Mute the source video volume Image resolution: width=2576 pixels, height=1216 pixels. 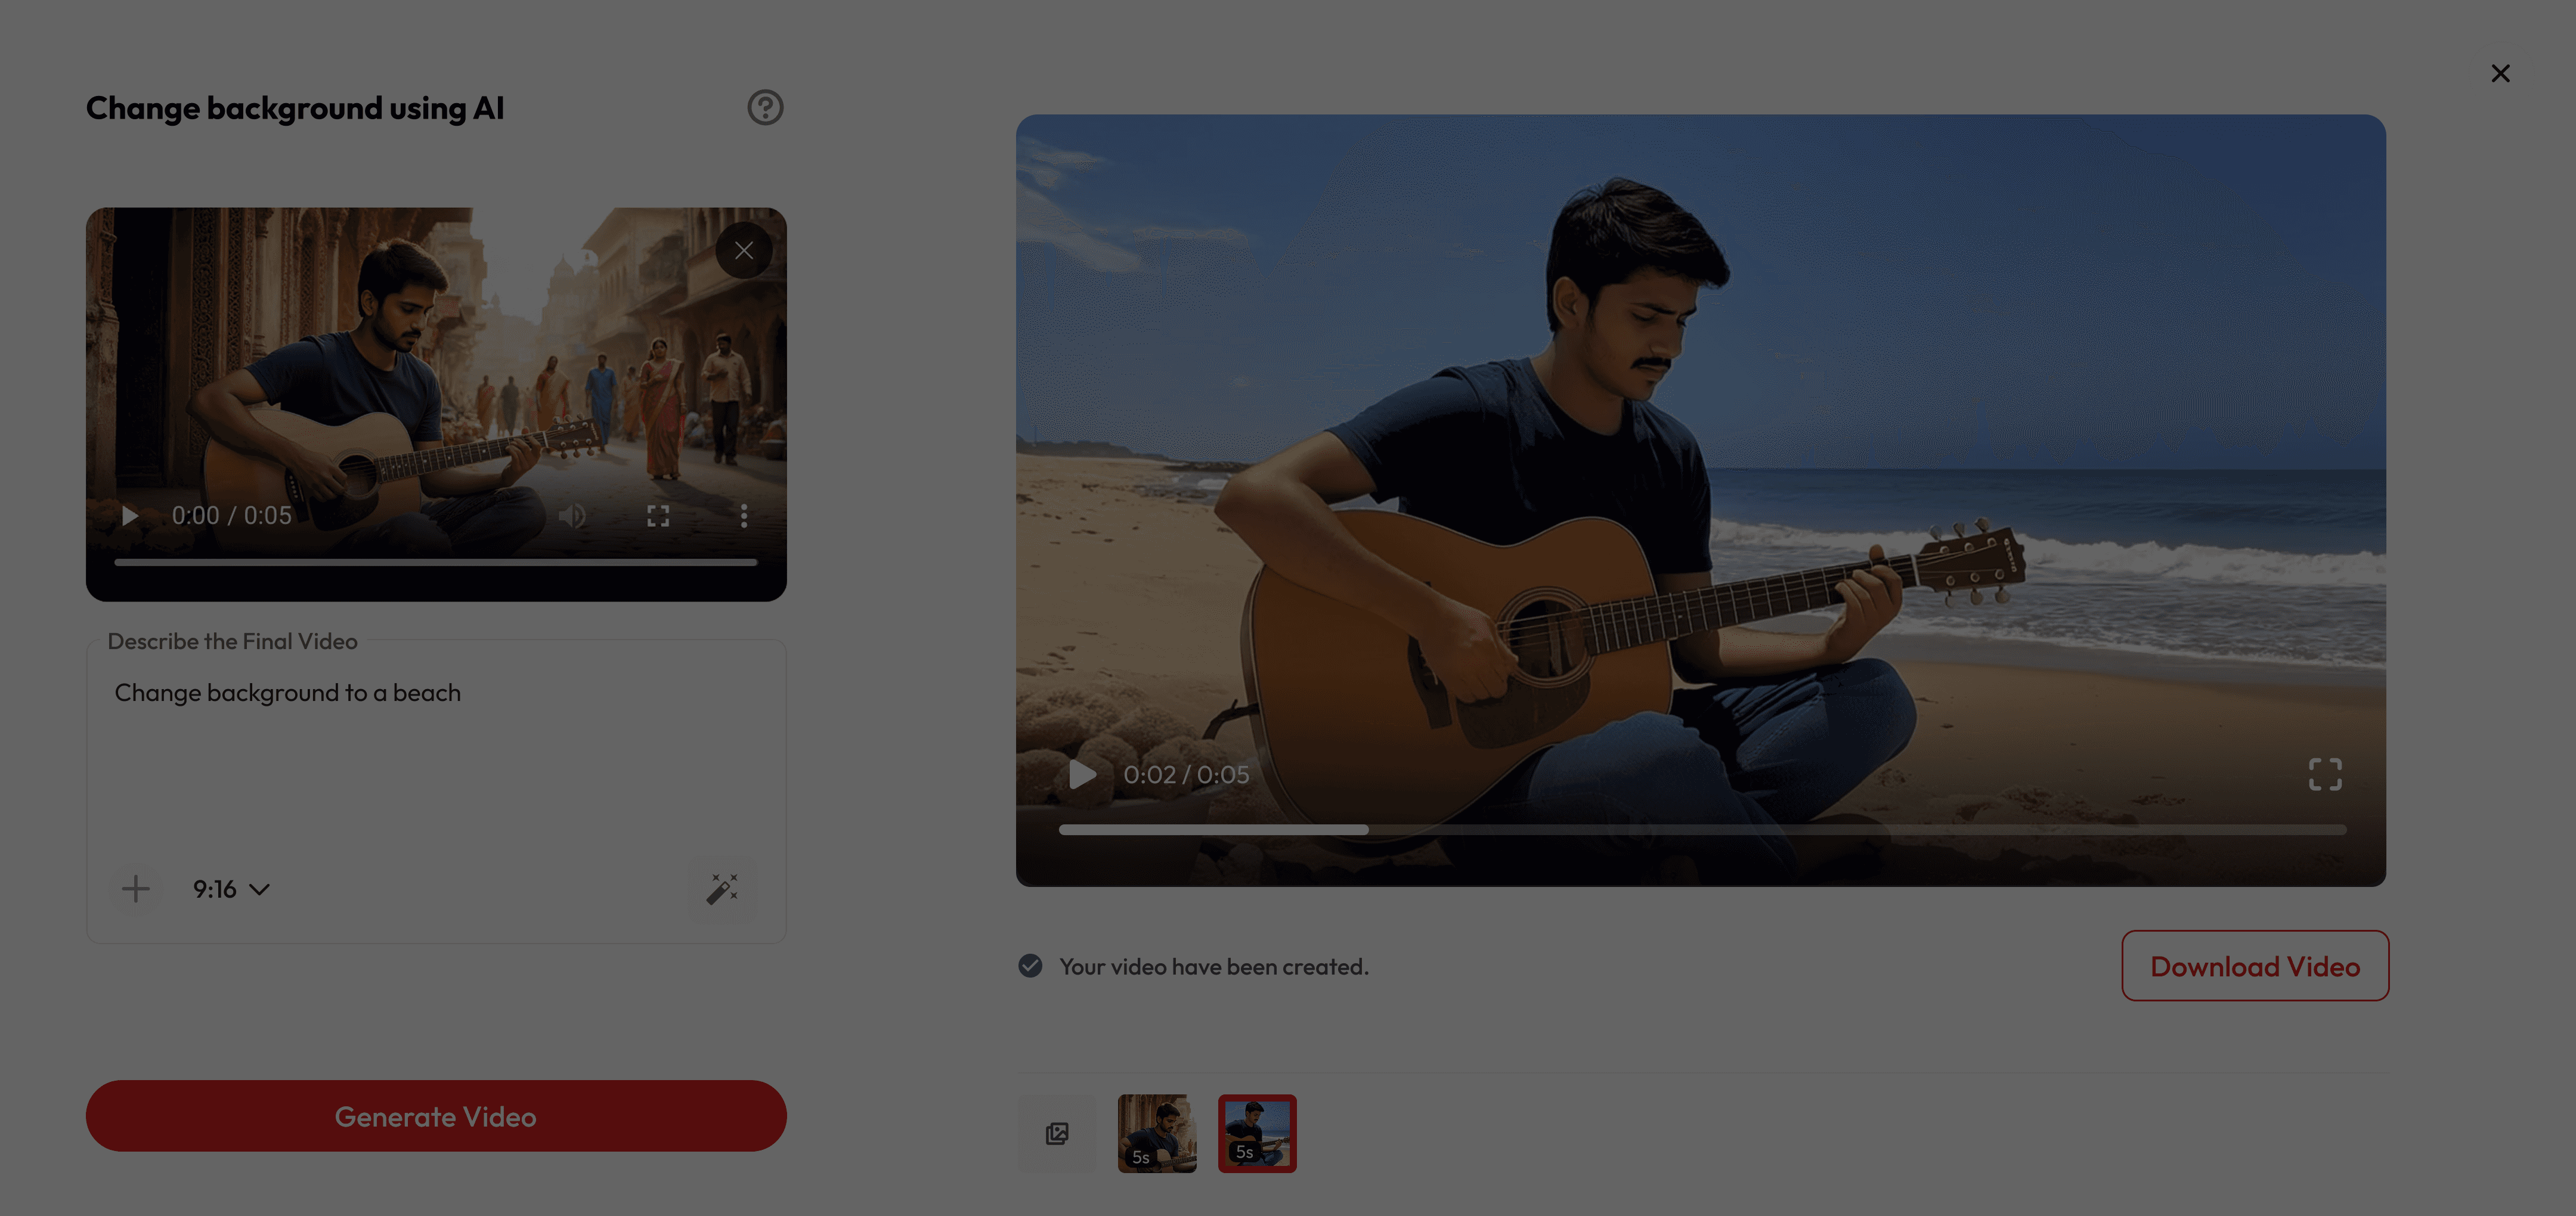tap(572, 516)
